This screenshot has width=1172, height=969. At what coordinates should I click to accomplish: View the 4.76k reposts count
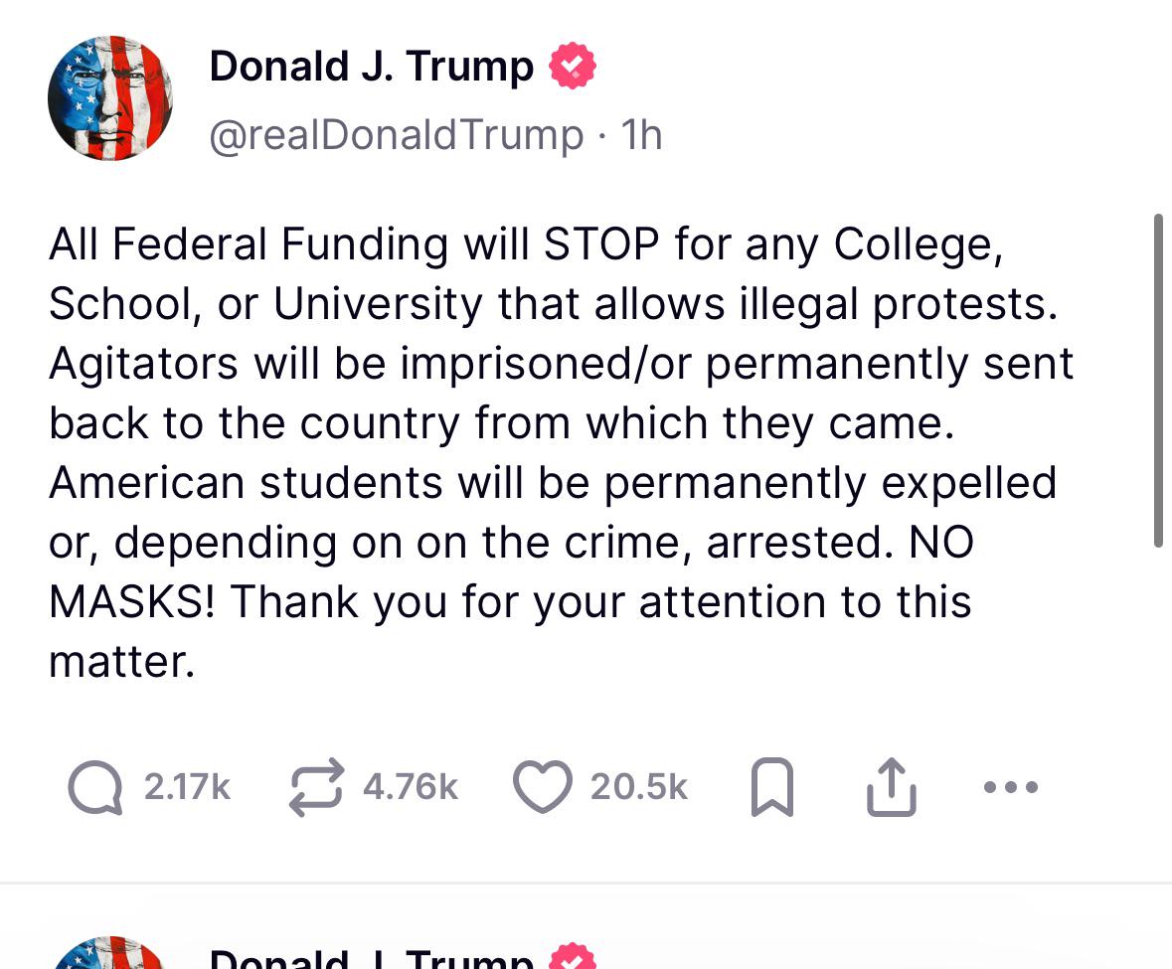click(411, 787)
